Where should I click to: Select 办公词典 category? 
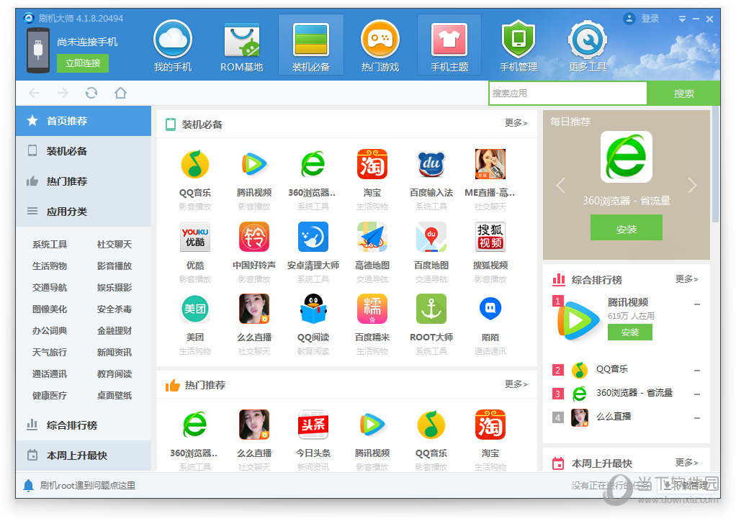(50, 330)
